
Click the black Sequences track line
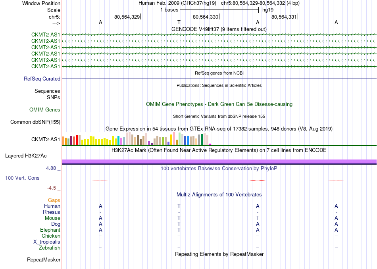[x=219, y=91]
